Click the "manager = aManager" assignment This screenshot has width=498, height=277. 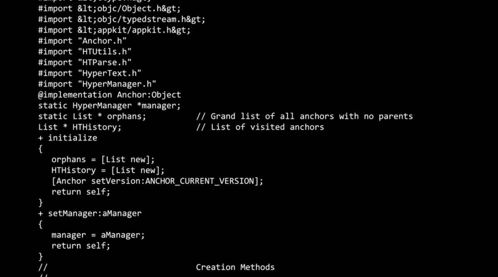click(x=98, y=235)
